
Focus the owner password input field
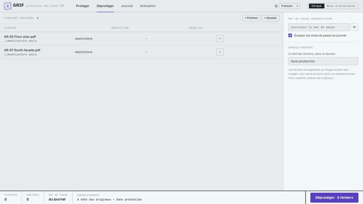point(319,27)
